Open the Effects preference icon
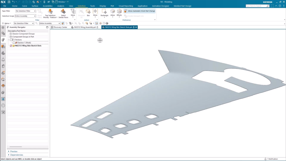The image size is (286, 161). coord(119,11)
